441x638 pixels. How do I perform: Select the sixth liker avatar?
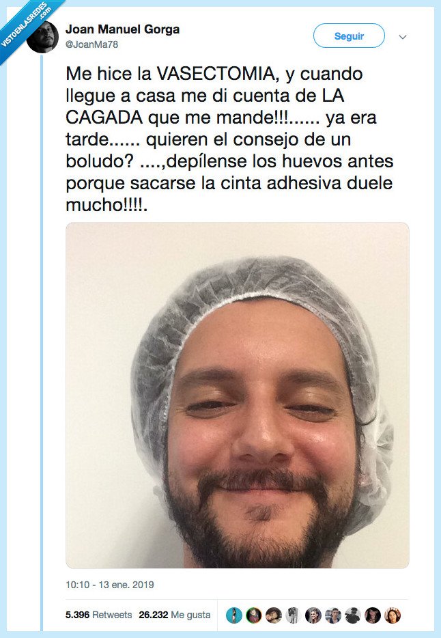[333, 615]
